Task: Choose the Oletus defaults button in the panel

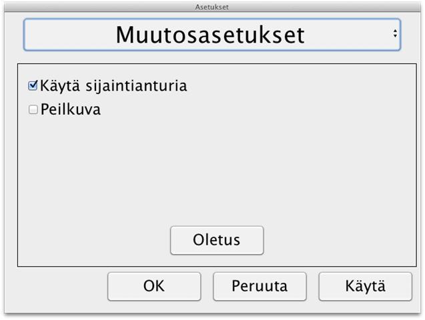Action: [x=217, y=241]
